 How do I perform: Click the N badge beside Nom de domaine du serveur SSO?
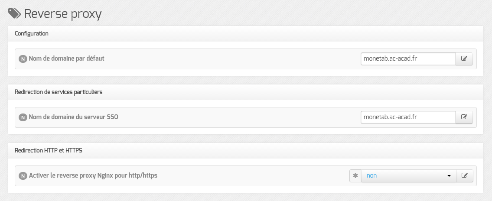point(23,117)
